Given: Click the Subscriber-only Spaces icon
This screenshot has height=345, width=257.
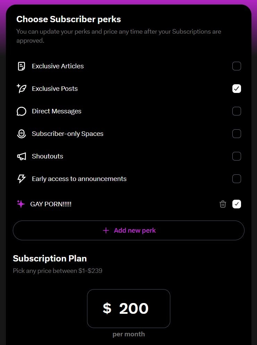Looking at the screenshot, I should (x=22, y=134).
